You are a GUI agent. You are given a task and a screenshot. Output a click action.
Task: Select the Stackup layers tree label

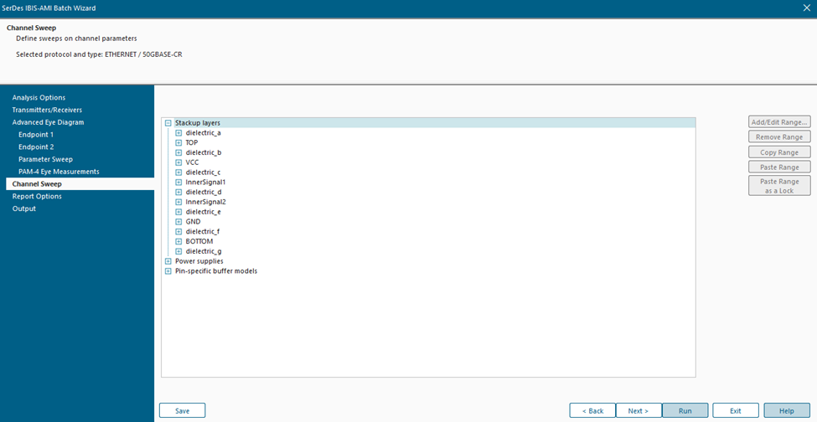(198, 123)
